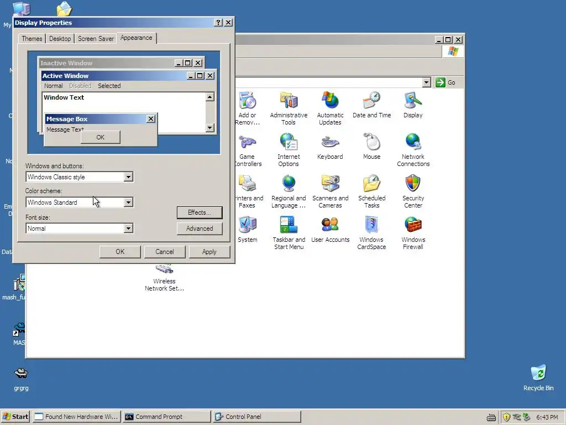
Task: Expand Control Panel address bar dropdown
Action: pos(426,82)
